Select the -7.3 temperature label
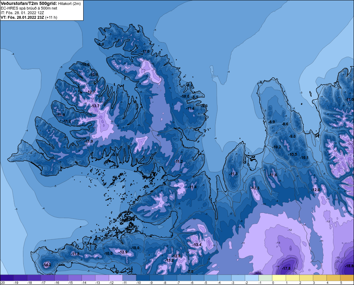 coord(86,244)
